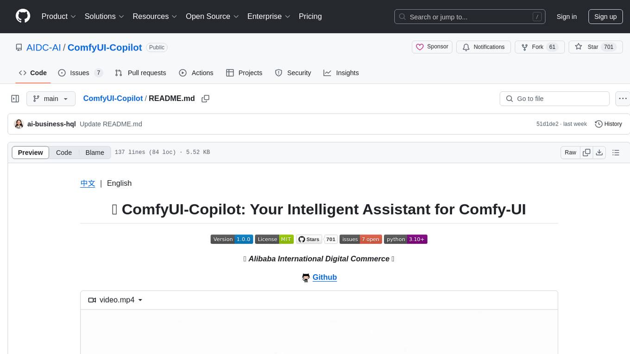The image size is (630, 354).
Task: Open the Raw file view
Action: tap(570, 152)
